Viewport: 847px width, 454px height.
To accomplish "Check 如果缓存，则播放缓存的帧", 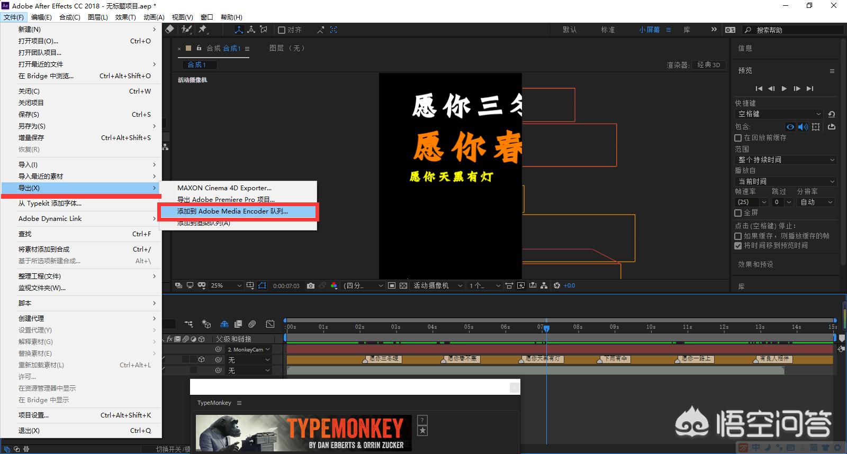I will coord(738,236).
